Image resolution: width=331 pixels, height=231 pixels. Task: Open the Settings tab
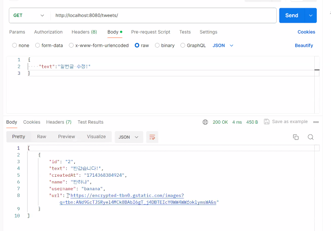coord(209,32)
